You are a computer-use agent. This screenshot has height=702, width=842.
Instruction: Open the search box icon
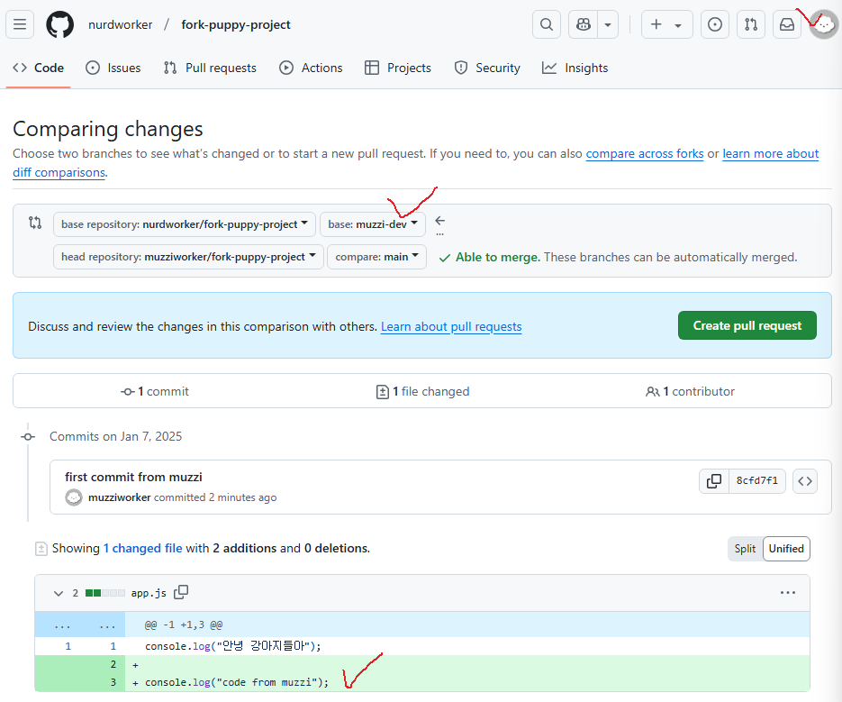tap(546, 24)
